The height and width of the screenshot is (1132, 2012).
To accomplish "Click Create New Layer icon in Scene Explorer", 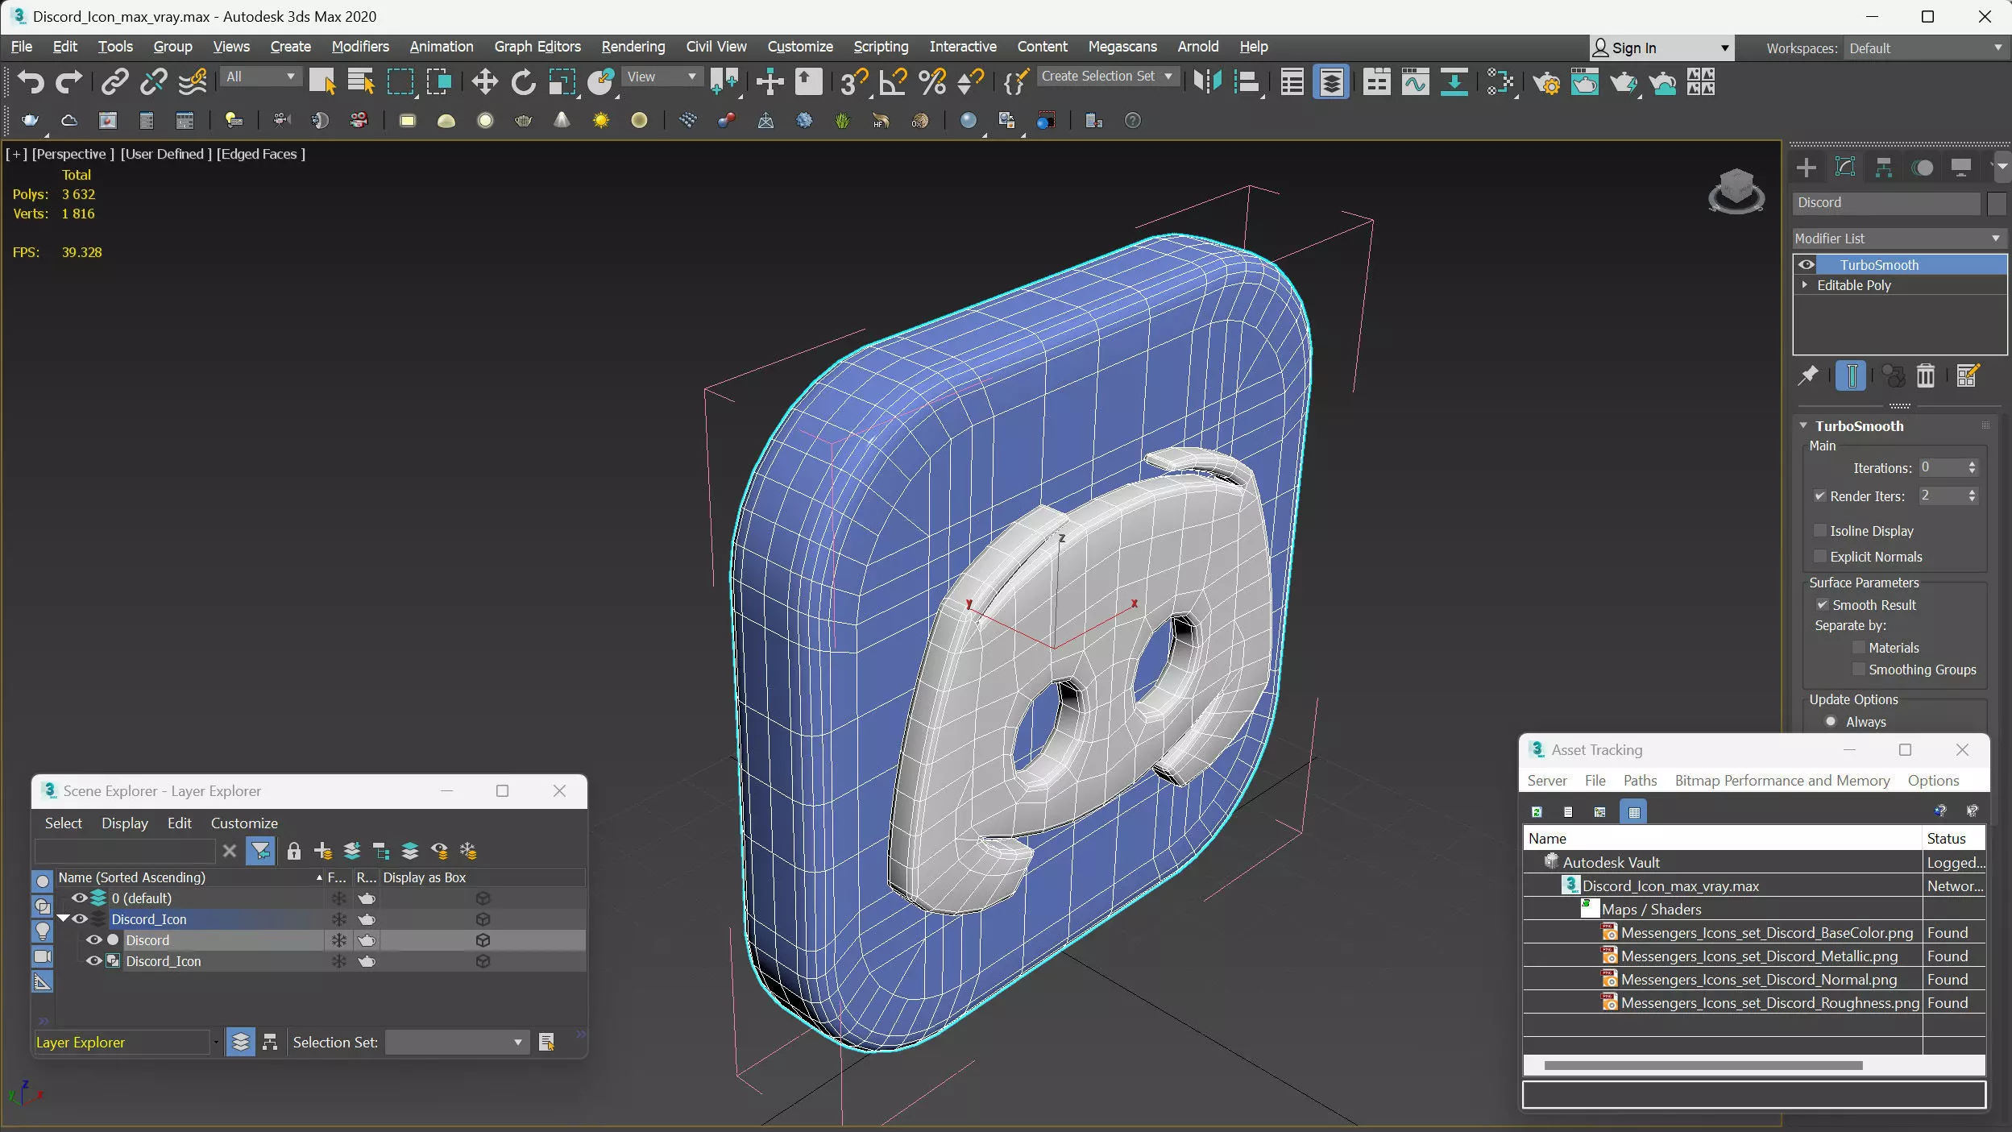I will point(323,851).
